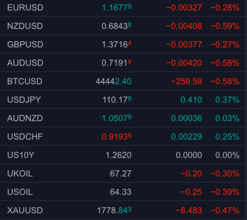Click the EURUSD change percent -0.28%

(x=225, y=8)
